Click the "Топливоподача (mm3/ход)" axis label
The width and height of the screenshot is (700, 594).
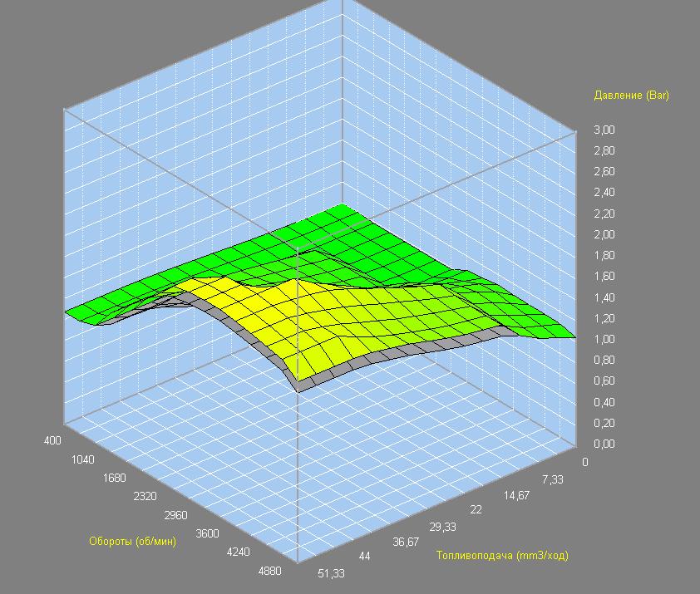click(502, 555)
